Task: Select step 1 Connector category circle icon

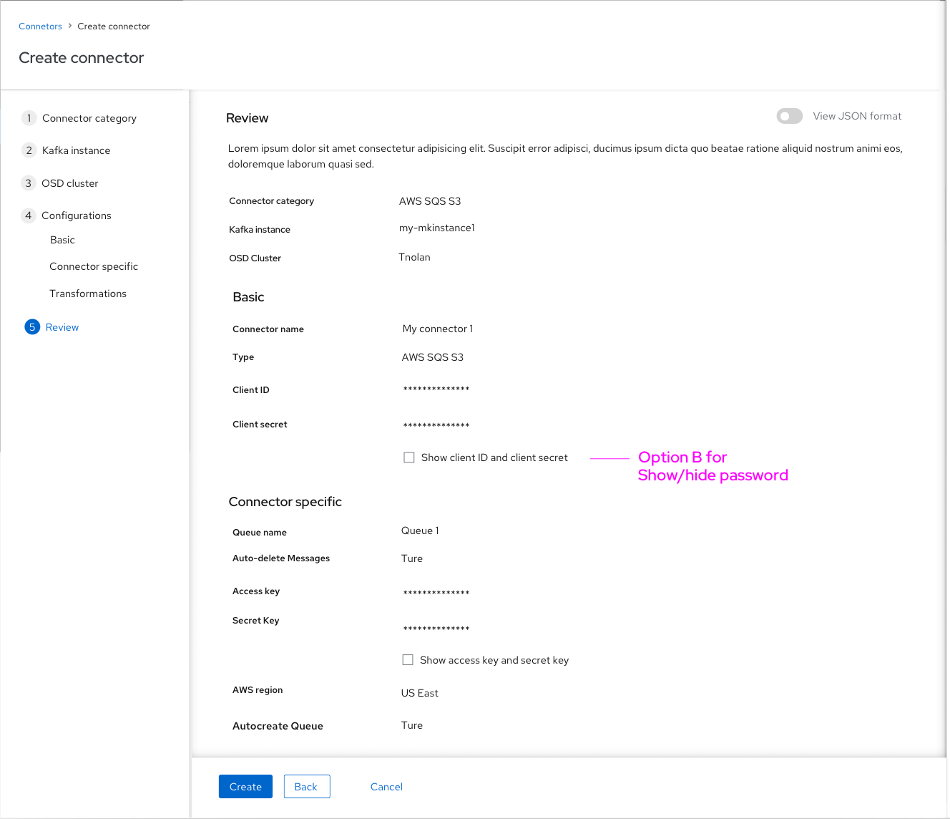Action: pyautogui.click(x=29, y=117)
